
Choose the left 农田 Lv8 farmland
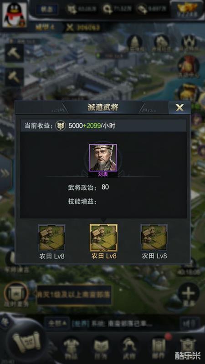51,238
